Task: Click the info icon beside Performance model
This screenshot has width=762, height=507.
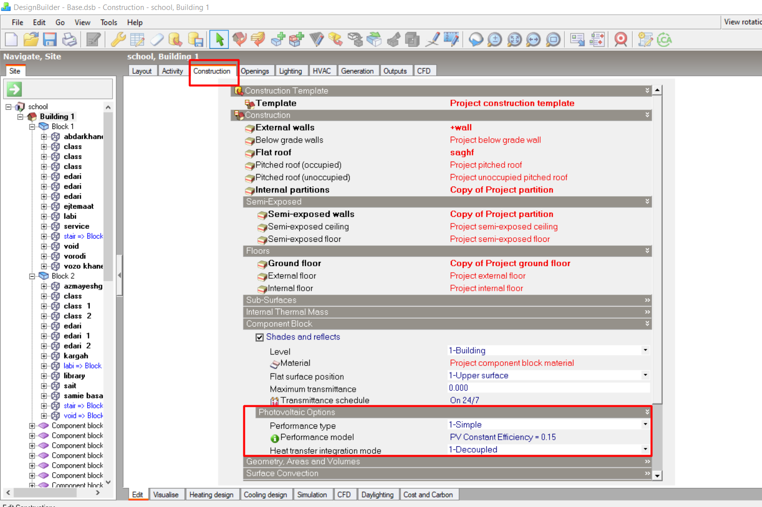Action: tap(275, 438)
